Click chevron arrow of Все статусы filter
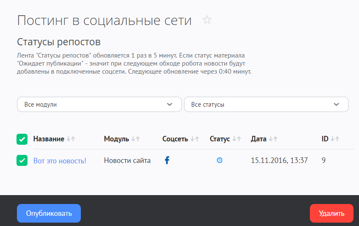The height and width of the screenshot is (226, 359). pyautogui.click(x=337, y=105)
